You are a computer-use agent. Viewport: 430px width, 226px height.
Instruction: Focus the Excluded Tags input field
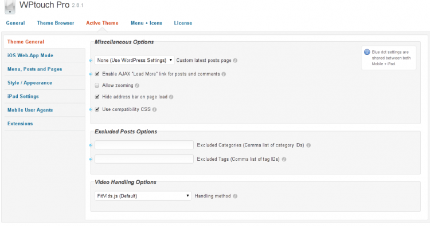(x=144, y=159)
